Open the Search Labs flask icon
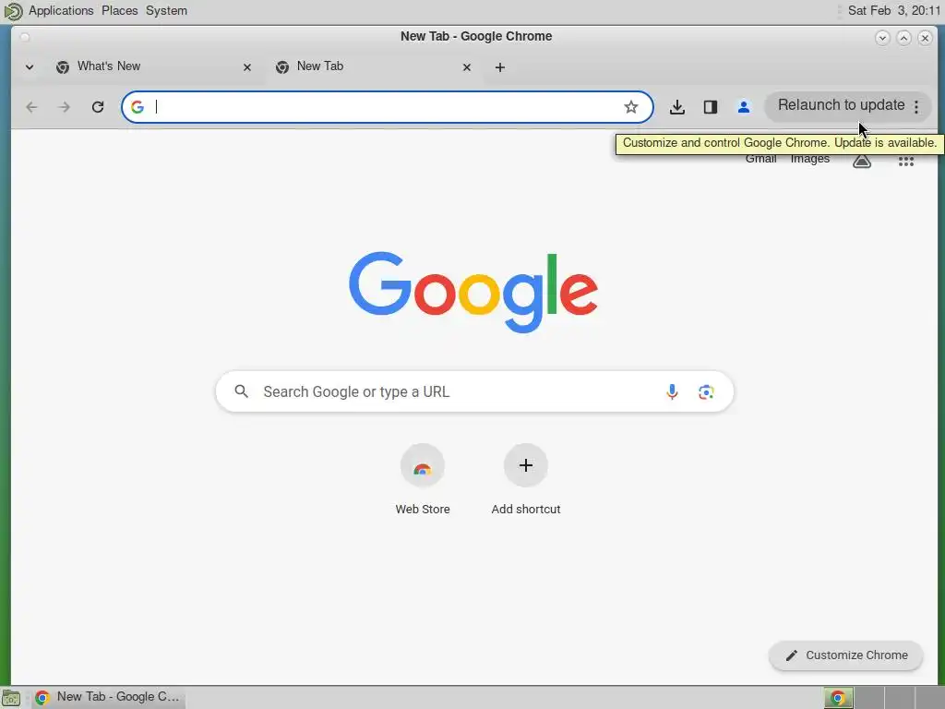This screenshot has height=709, width=945. coord(862,161)
